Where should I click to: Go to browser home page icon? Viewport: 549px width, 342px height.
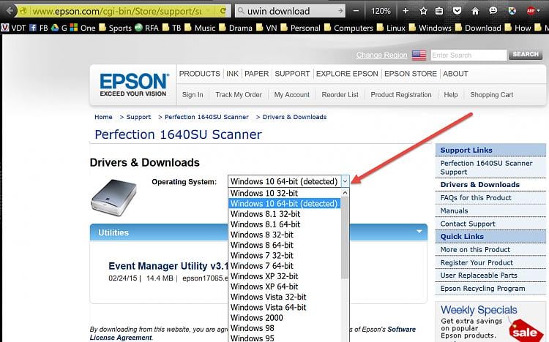(x=475, y=11)
